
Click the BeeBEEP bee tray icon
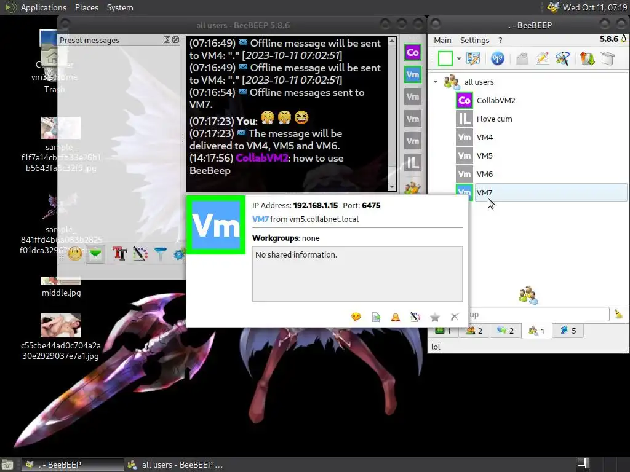pos(553,7)
